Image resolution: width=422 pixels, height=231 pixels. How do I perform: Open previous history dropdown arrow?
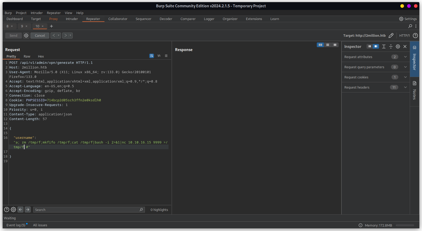pos(59,35)
